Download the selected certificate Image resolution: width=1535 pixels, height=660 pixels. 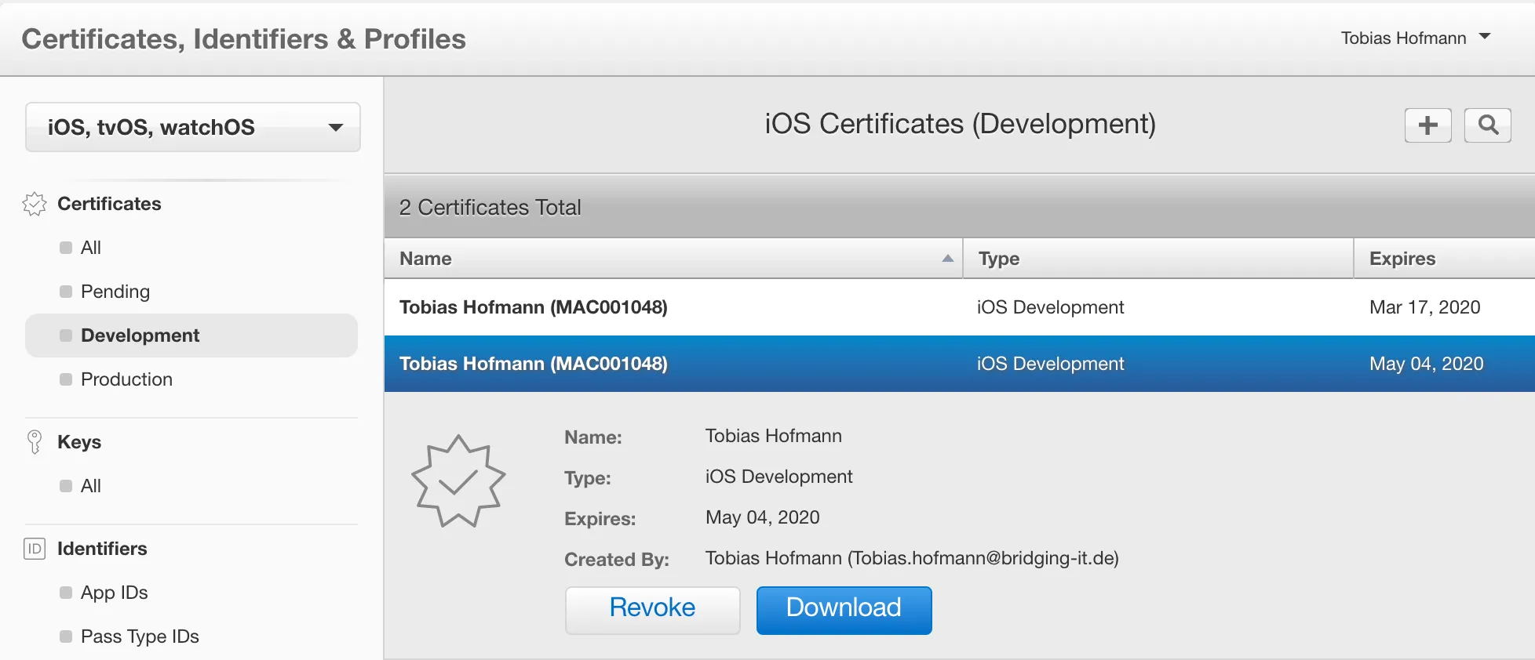coord(844,608)
